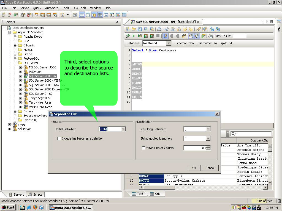Switch to the Text results tab
The height and width of the screenshot is (211, 282).
pyautogui.click(x=138, y=194)
